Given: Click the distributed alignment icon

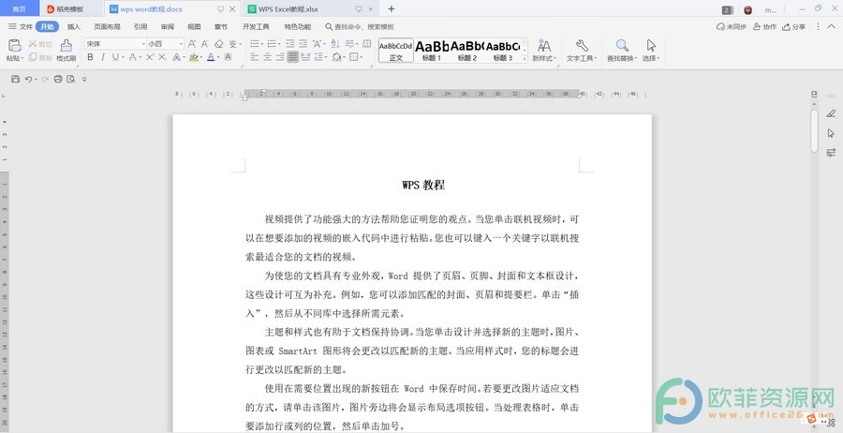Looking at the screenshot, I should 306,56.
